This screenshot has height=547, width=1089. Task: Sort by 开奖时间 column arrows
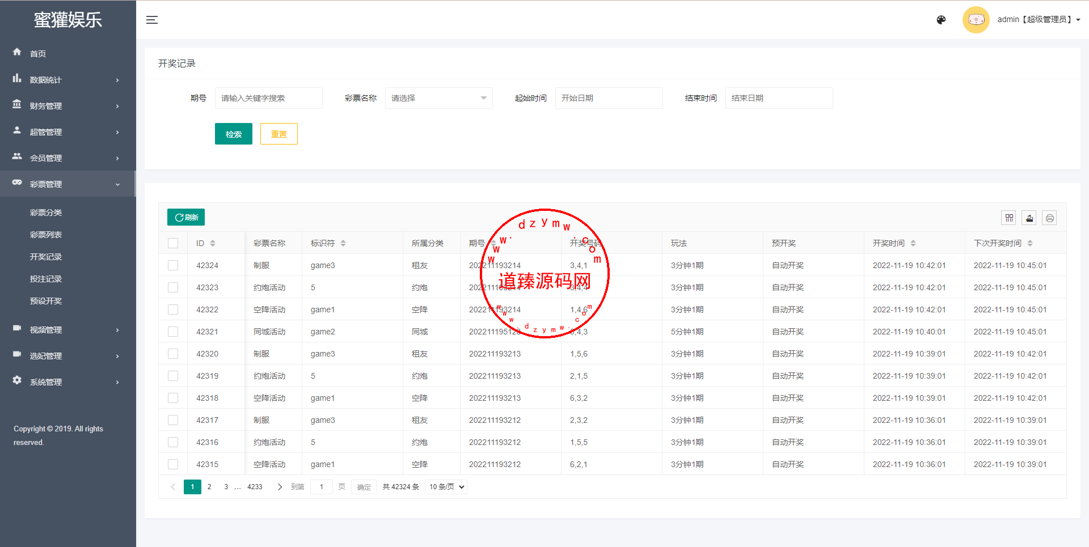pos(913,243)
